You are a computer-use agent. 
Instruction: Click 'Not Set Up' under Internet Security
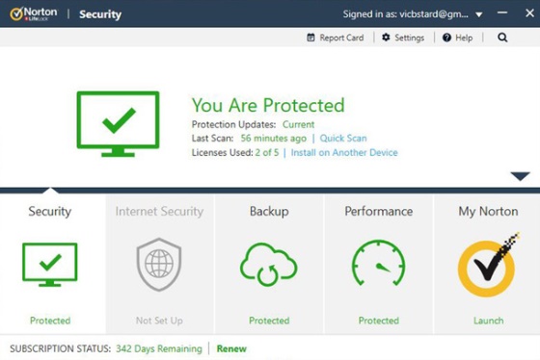159,321
